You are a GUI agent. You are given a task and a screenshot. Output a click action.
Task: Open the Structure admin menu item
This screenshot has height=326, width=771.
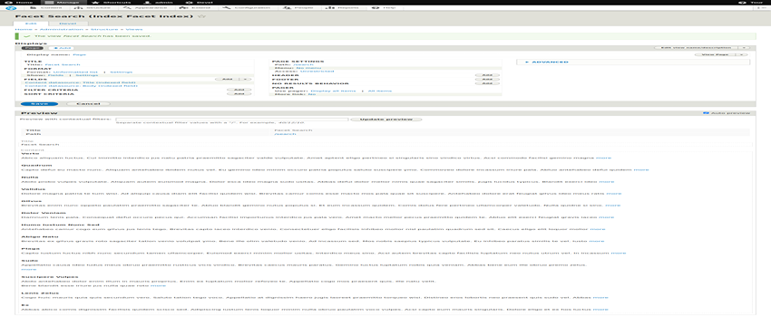[x=94, y=8]
